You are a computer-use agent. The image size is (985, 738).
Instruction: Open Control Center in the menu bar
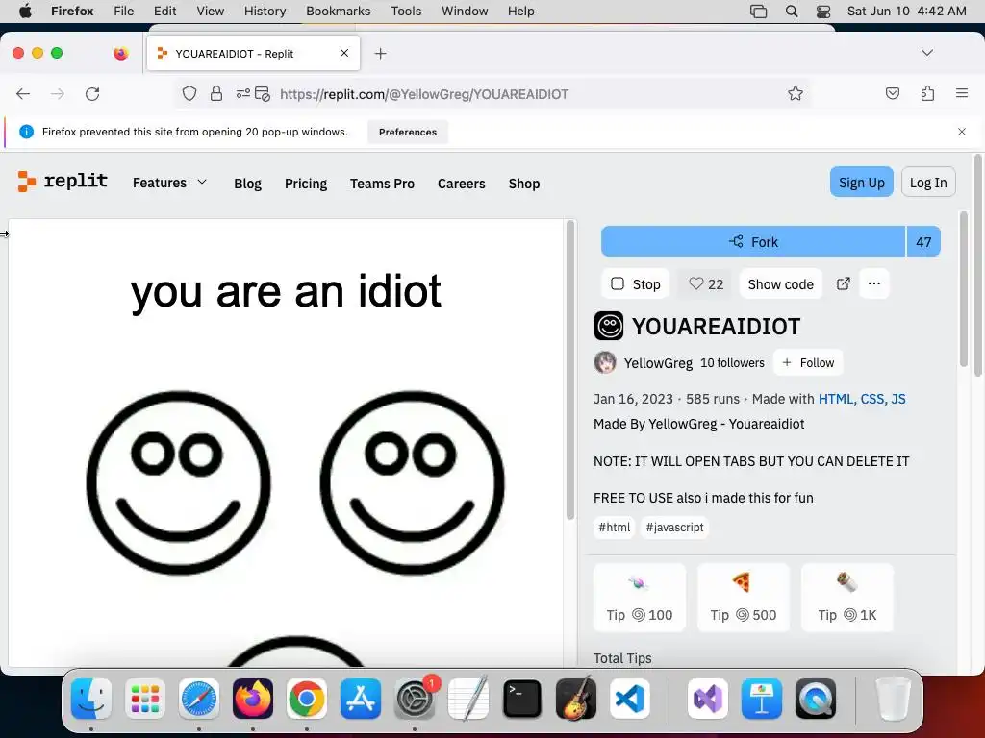coord(823,12)
